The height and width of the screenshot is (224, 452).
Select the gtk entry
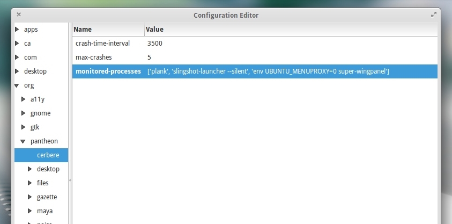coord(35,127)
